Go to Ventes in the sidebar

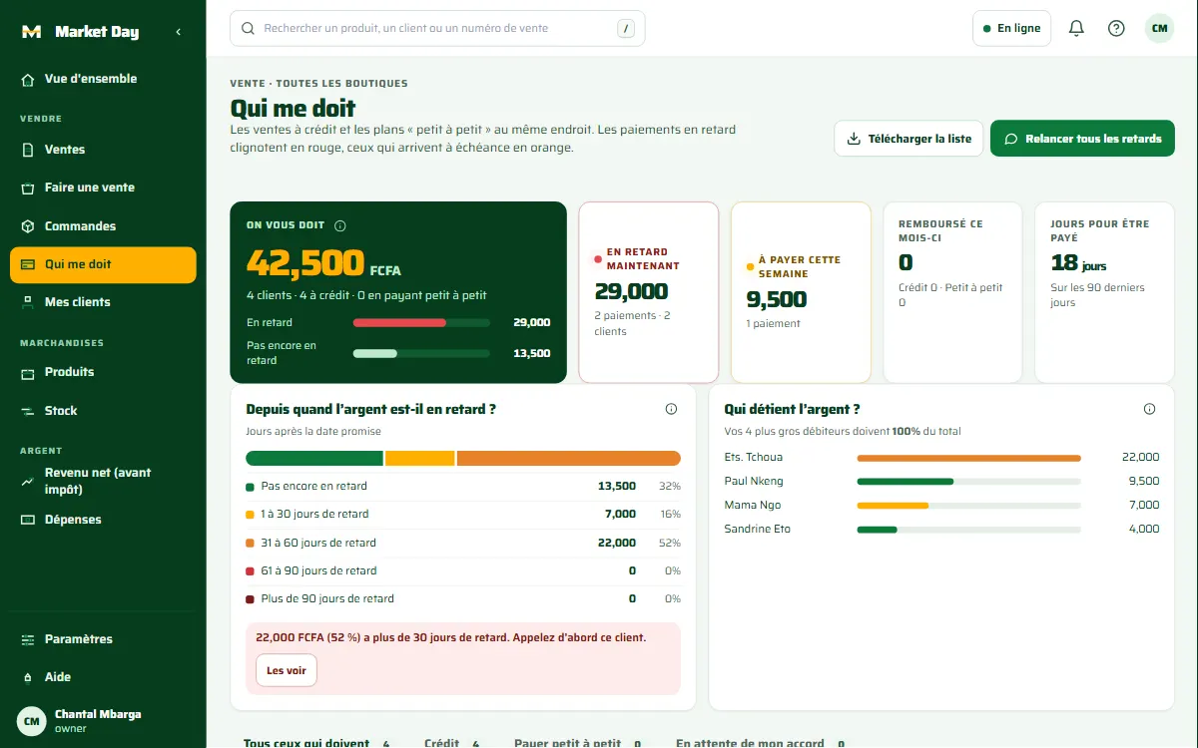tap(103, 150)
